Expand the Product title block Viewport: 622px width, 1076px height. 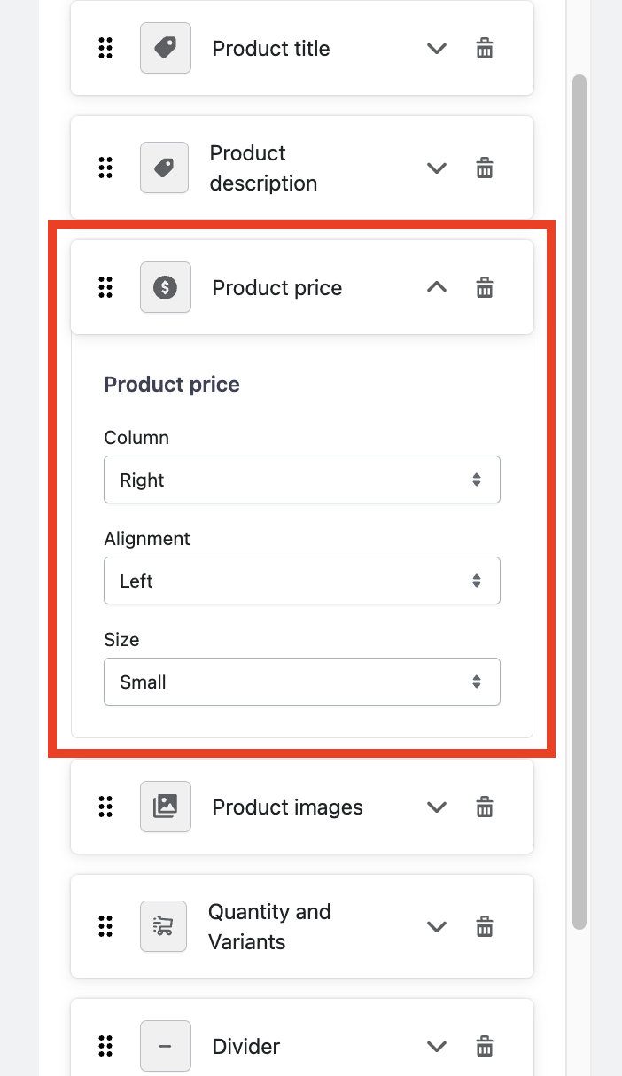point(437,49)
